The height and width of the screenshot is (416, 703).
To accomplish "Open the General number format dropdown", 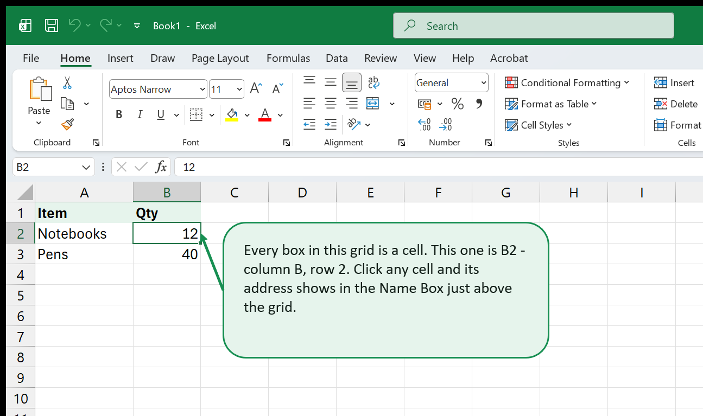I will coord(484,82).
